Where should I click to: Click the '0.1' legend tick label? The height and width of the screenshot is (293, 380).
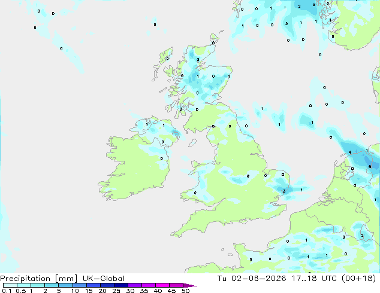7,291
